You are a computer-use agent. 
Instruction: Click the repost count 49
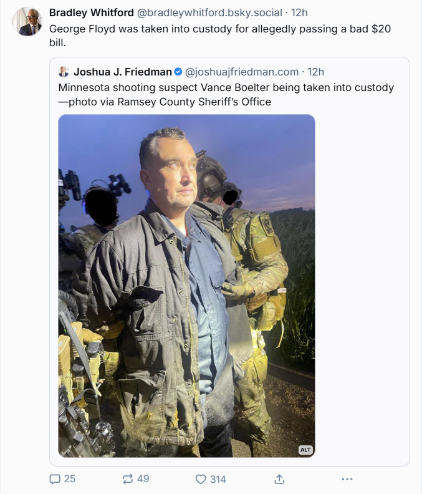[x=143, y=479]
